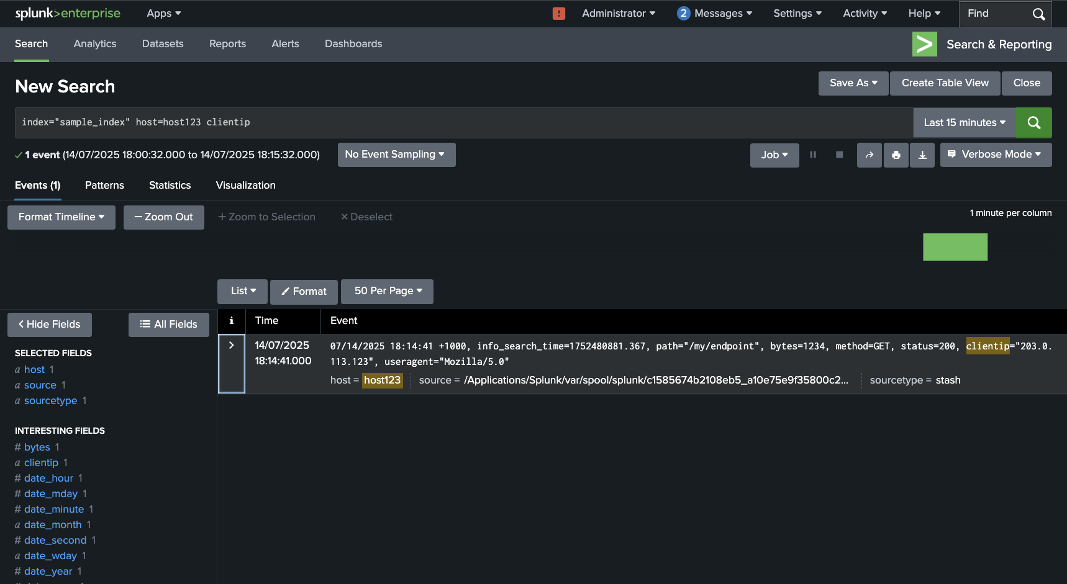Open the Verbose Mode dropdown
Screen dimensions: 1067x584
996,155
